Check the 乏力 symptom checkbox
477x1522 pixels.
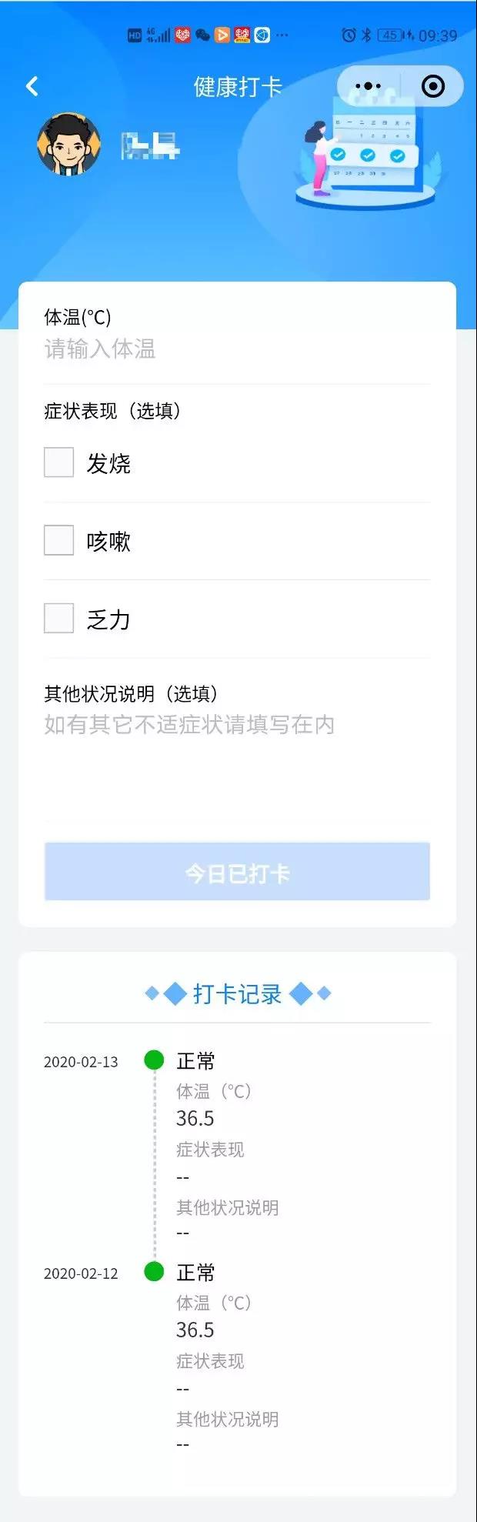[x=58, y=618]
